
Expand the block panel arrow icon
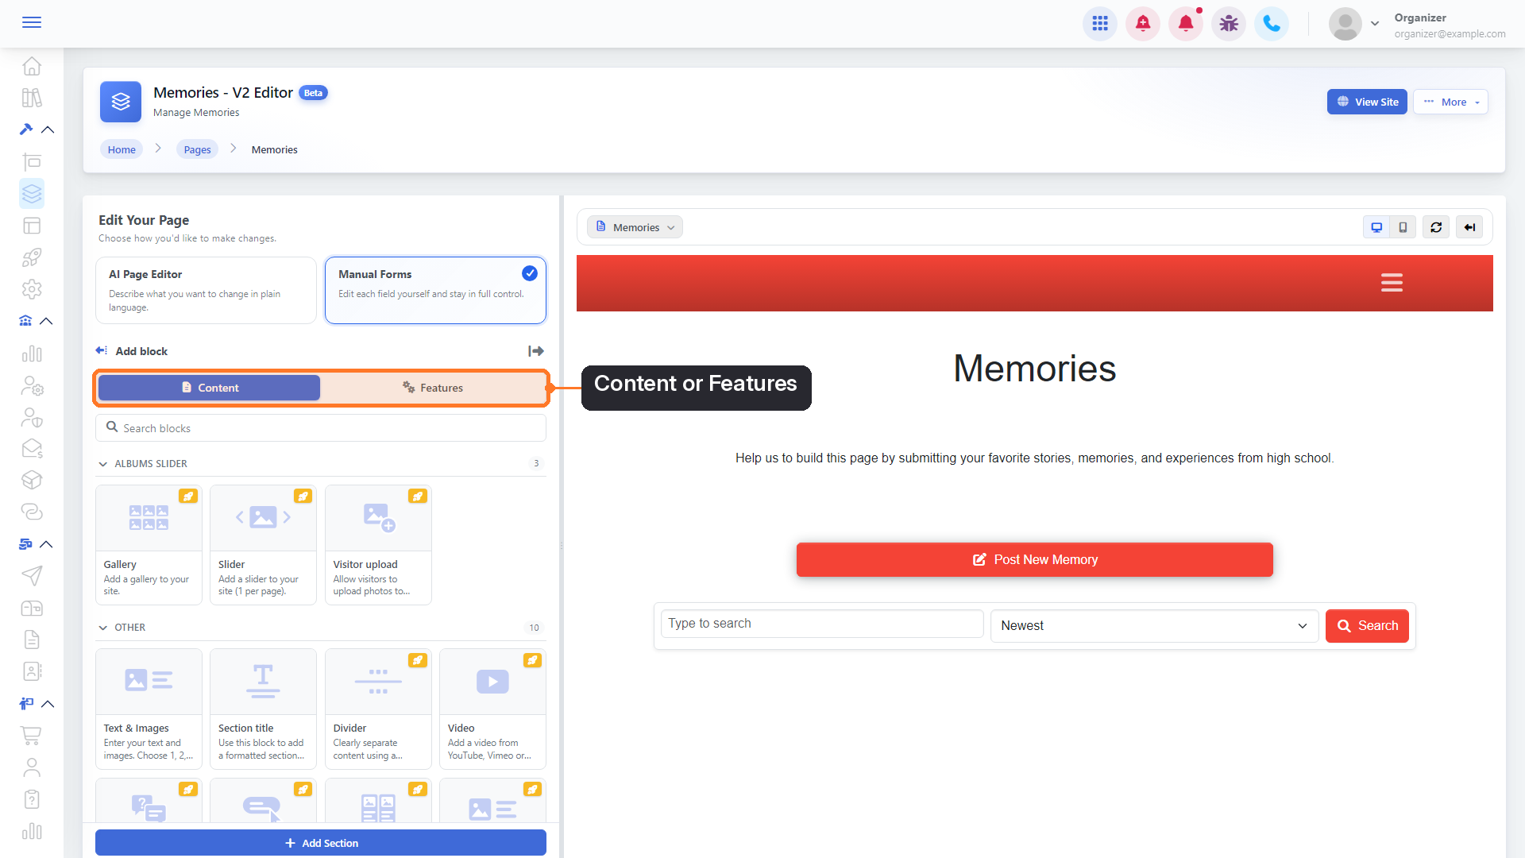(536, 351)
